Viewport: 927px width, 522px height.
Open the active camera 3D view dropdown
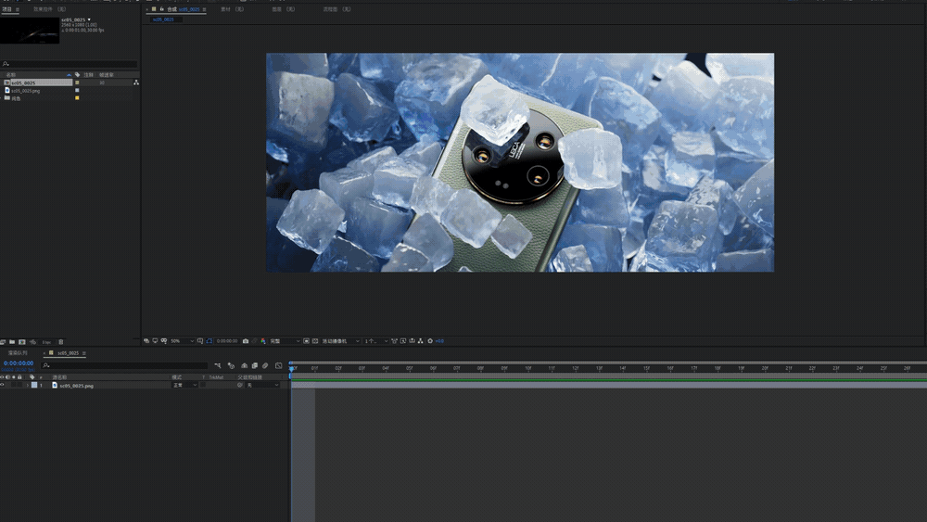pyautogui.click(x=341, y=341)
